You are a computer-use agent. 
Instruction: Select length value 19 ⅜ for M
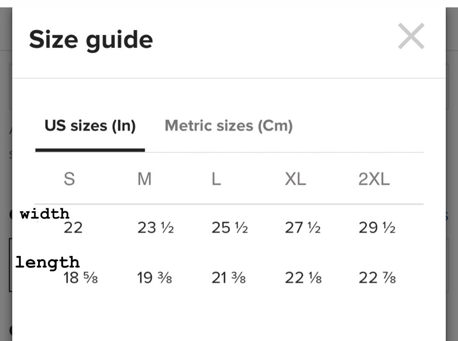[x=155, y=278]
